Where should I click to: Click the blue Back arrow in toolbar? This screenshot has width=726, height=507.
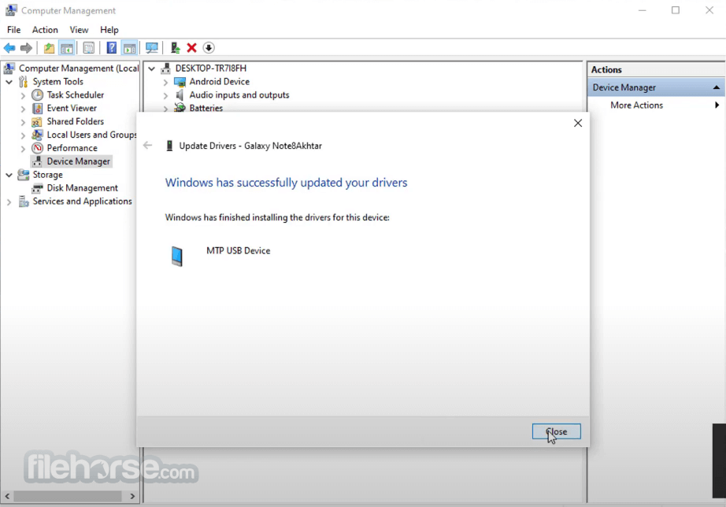[9, 48]
